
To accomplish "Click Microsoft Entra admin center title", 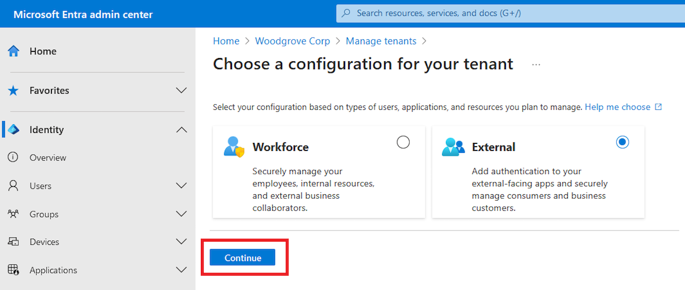I will click(83, 15).
